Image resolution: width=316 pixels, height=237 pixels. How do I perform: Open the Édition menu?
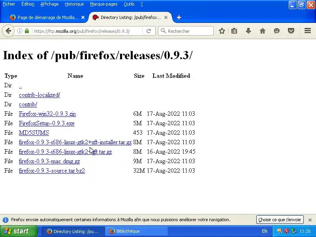[x=28, y=4]
